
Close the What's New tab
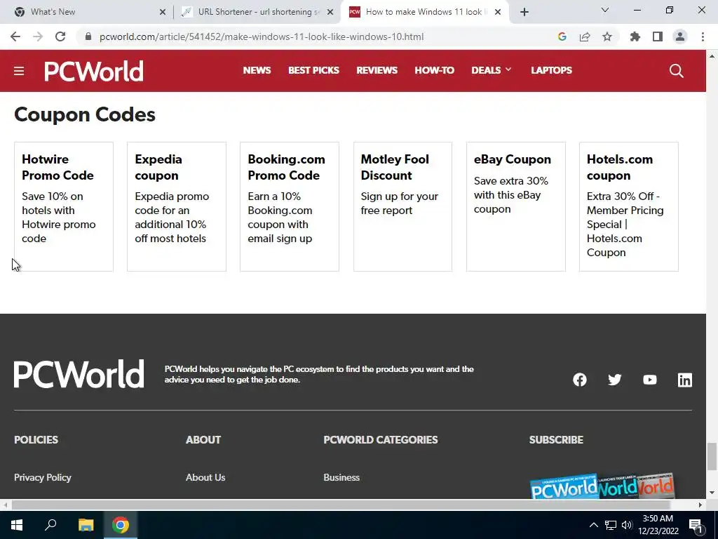(163, 12)
